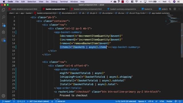Image resolution: width=183 pixels, height=103 pixels.
Task: Click the basket.component.html breadcrumb
Action: click(45, 13)
